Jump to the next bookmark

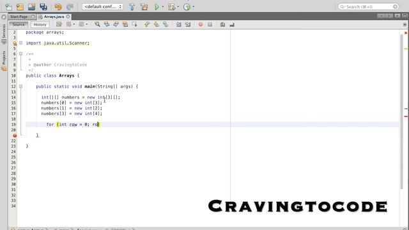pos(156,24)
